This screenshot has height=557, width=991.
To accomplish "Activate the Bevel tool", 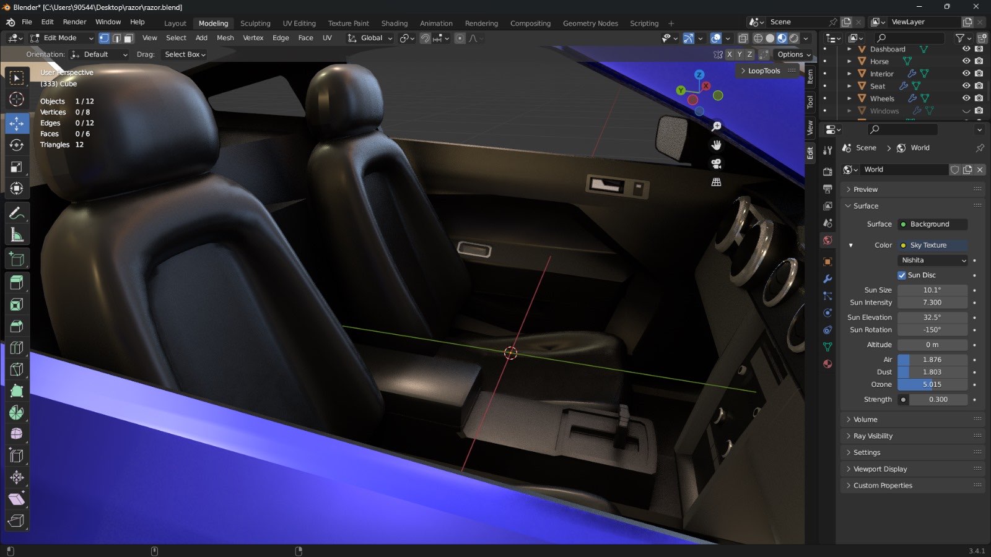I will click(x=17, y=326).
